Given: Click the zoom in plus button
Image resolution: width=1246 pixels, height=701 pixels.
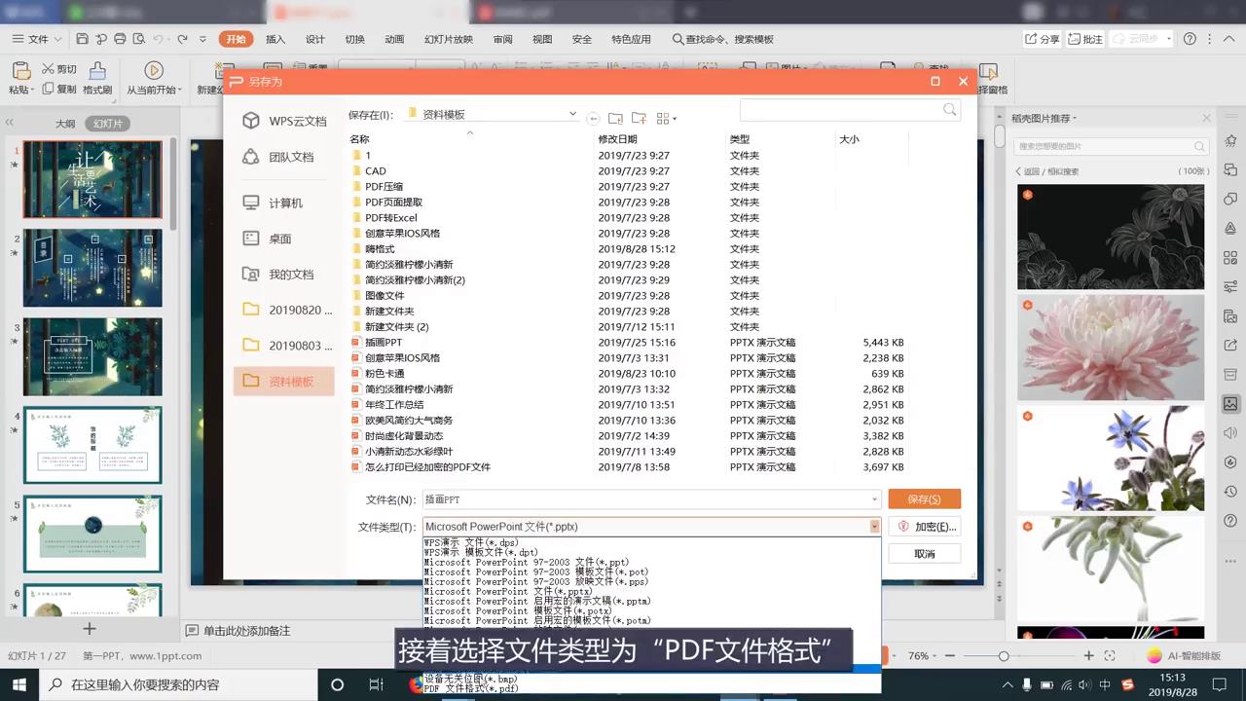Looking at the screenshot, I should coord(1088,656).
